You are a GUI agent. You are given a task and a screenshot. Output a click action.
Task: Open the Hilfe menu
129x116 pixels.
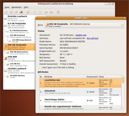[x=26, y=7]
